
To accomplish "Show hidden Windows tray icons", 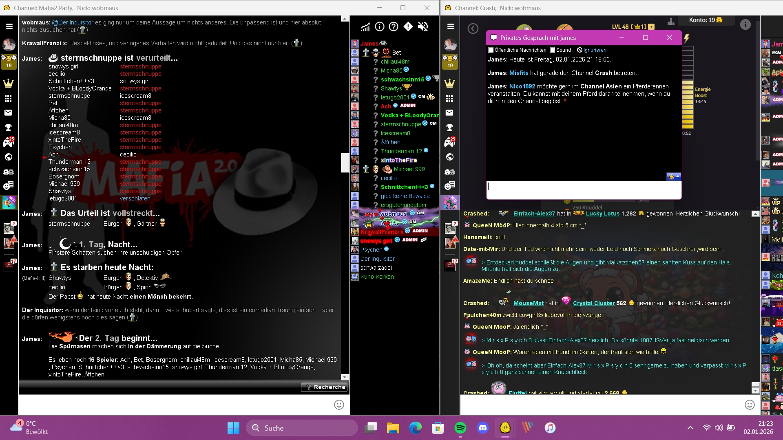I will 690,428.
